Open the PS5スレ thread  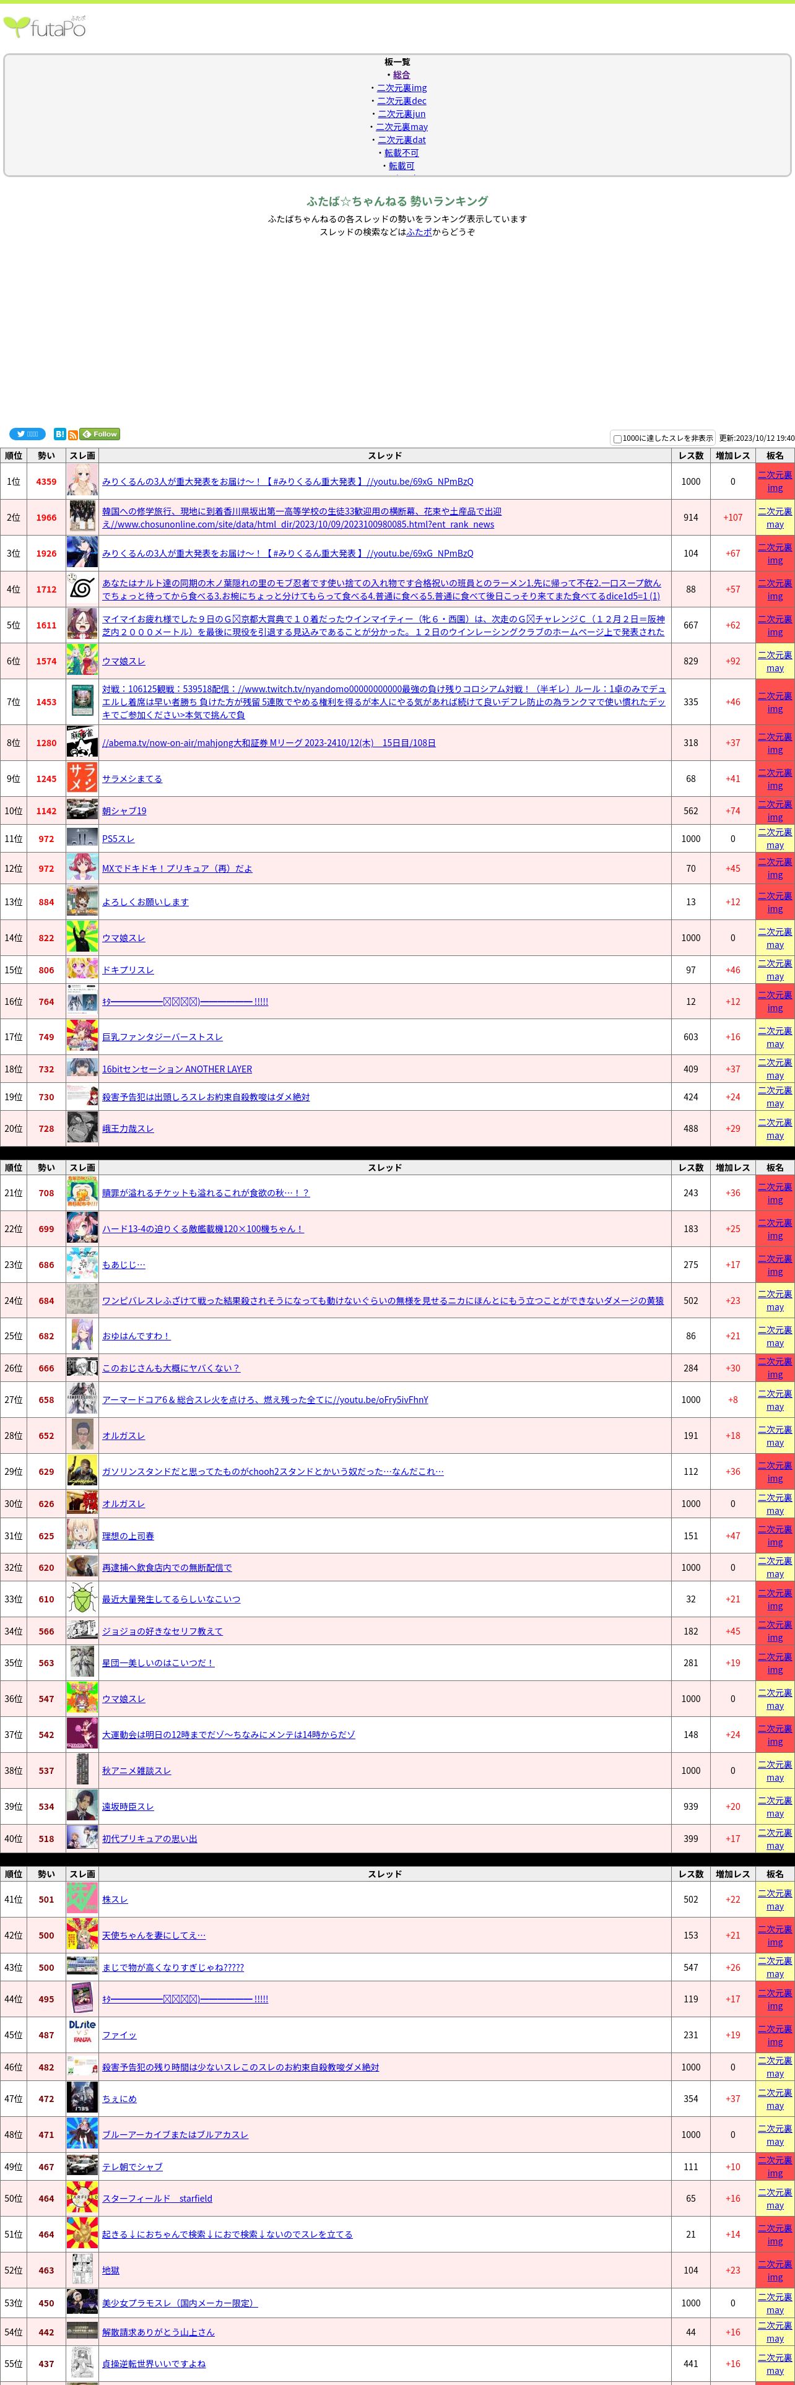click(118, 839)
